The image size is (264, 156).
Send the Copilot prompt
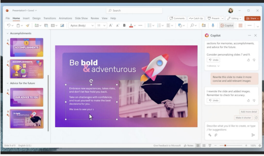pyautogui.click(x=253, y=135)
